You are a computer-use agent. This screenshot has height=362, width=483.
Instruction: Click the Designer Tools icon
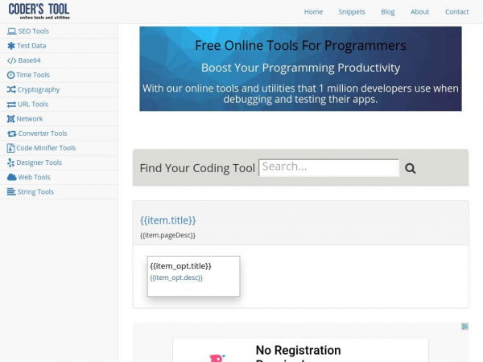coord(10,162)
